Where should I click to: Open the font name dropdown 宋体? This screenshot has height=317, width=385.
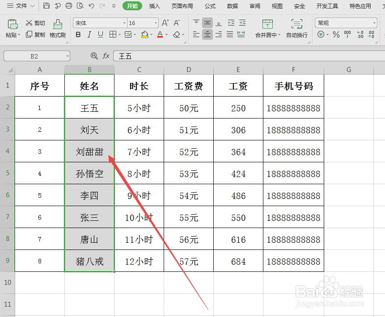click(x=124, y=23)
